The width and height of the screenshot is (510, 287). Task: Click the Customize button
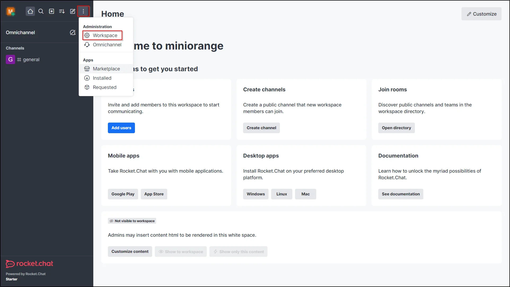point(481,14)
